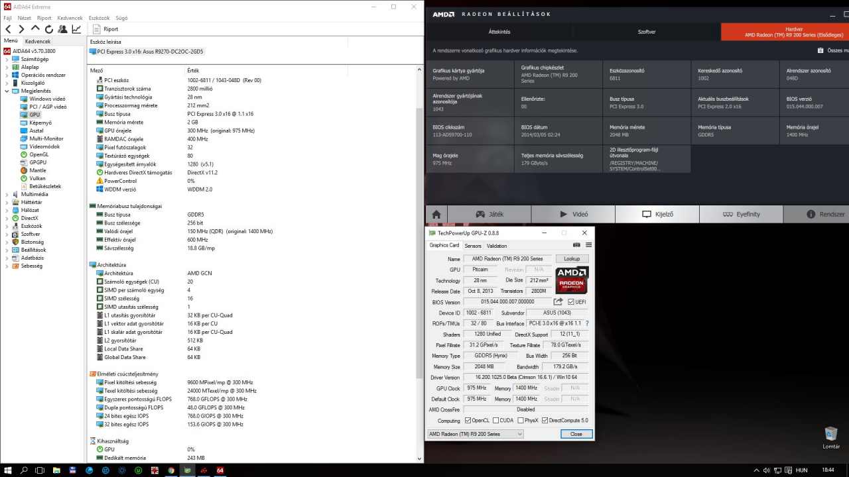Go up one level in AIDA64

36,29
